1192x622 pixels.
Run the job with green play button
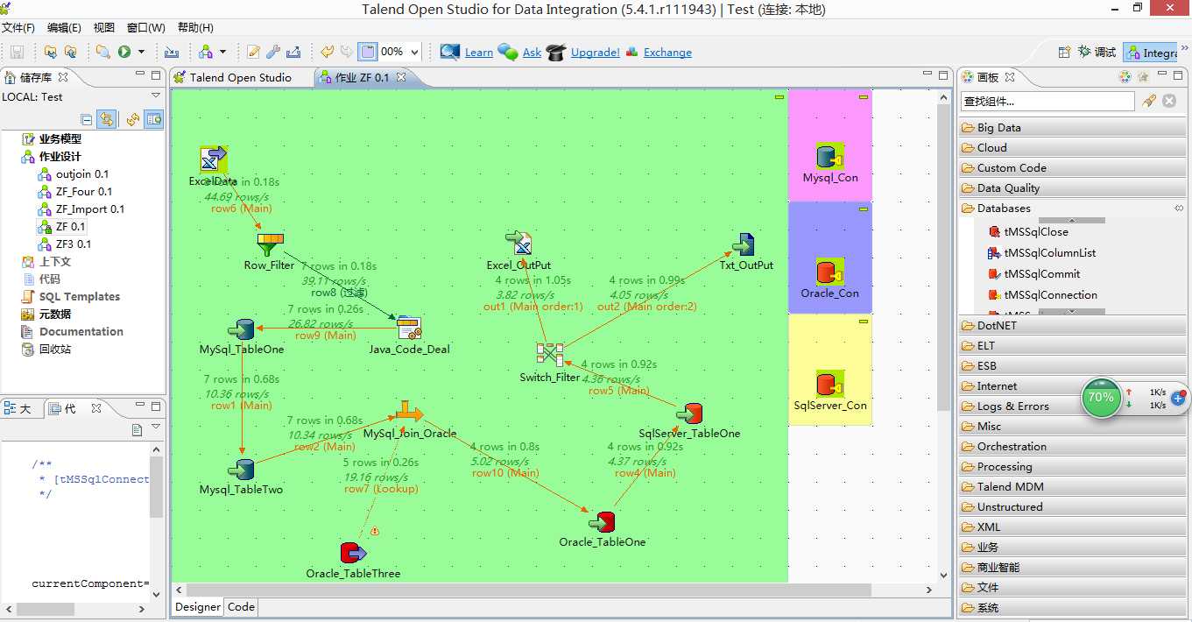pos(124,52)
